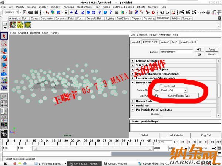222x166 pixels.
Task: Click the Select button
Action: tap(145, 135)
